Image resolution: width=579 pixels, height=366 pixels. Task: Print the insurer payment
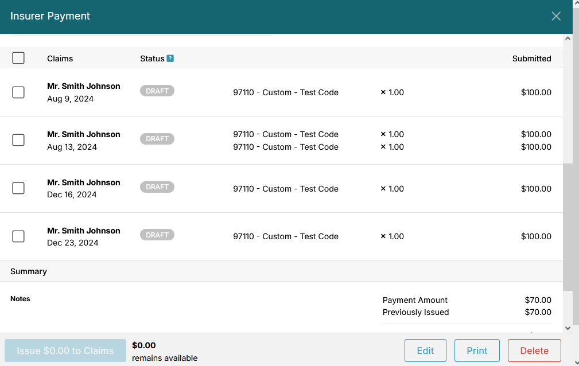[x=477, y=350]
